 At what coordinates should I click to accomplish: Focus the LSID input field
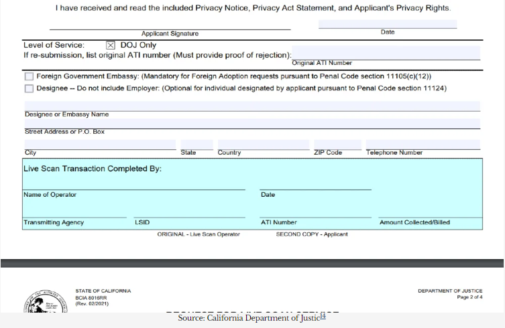pos(189,213)
